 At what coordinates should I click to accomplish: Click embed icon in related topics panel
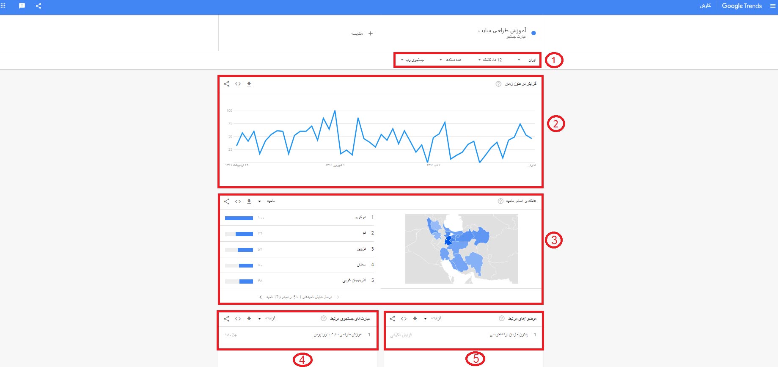coord(404,319)
